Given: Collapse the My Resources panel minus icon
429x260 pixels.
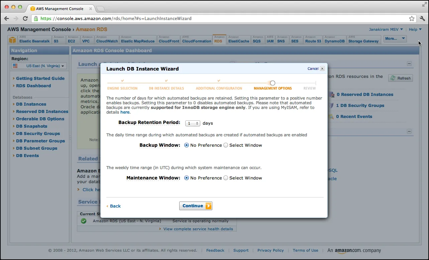Looking at the screenshot, I should [x=409, y=63].
